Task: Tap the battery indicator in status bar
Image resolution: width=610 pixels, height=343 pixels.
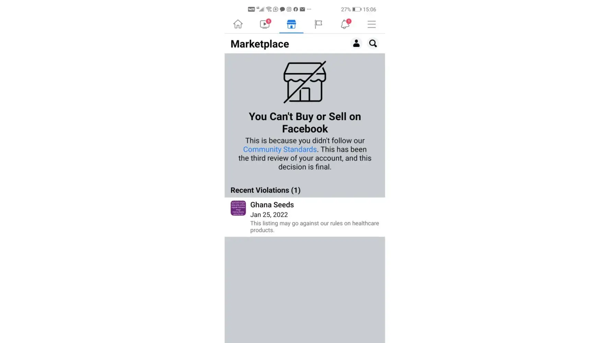Action: [x=357, y=9]
